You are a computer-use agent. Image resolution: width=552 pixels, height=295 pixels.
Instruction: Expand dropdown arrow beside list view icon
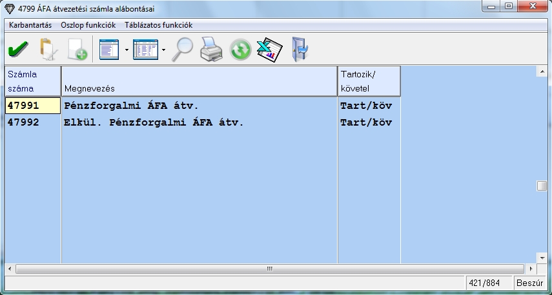(x=126, y=50)
